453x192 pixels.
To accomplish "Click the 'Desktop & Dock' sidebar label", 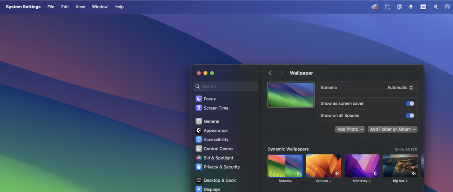I will tap(219, 180).
